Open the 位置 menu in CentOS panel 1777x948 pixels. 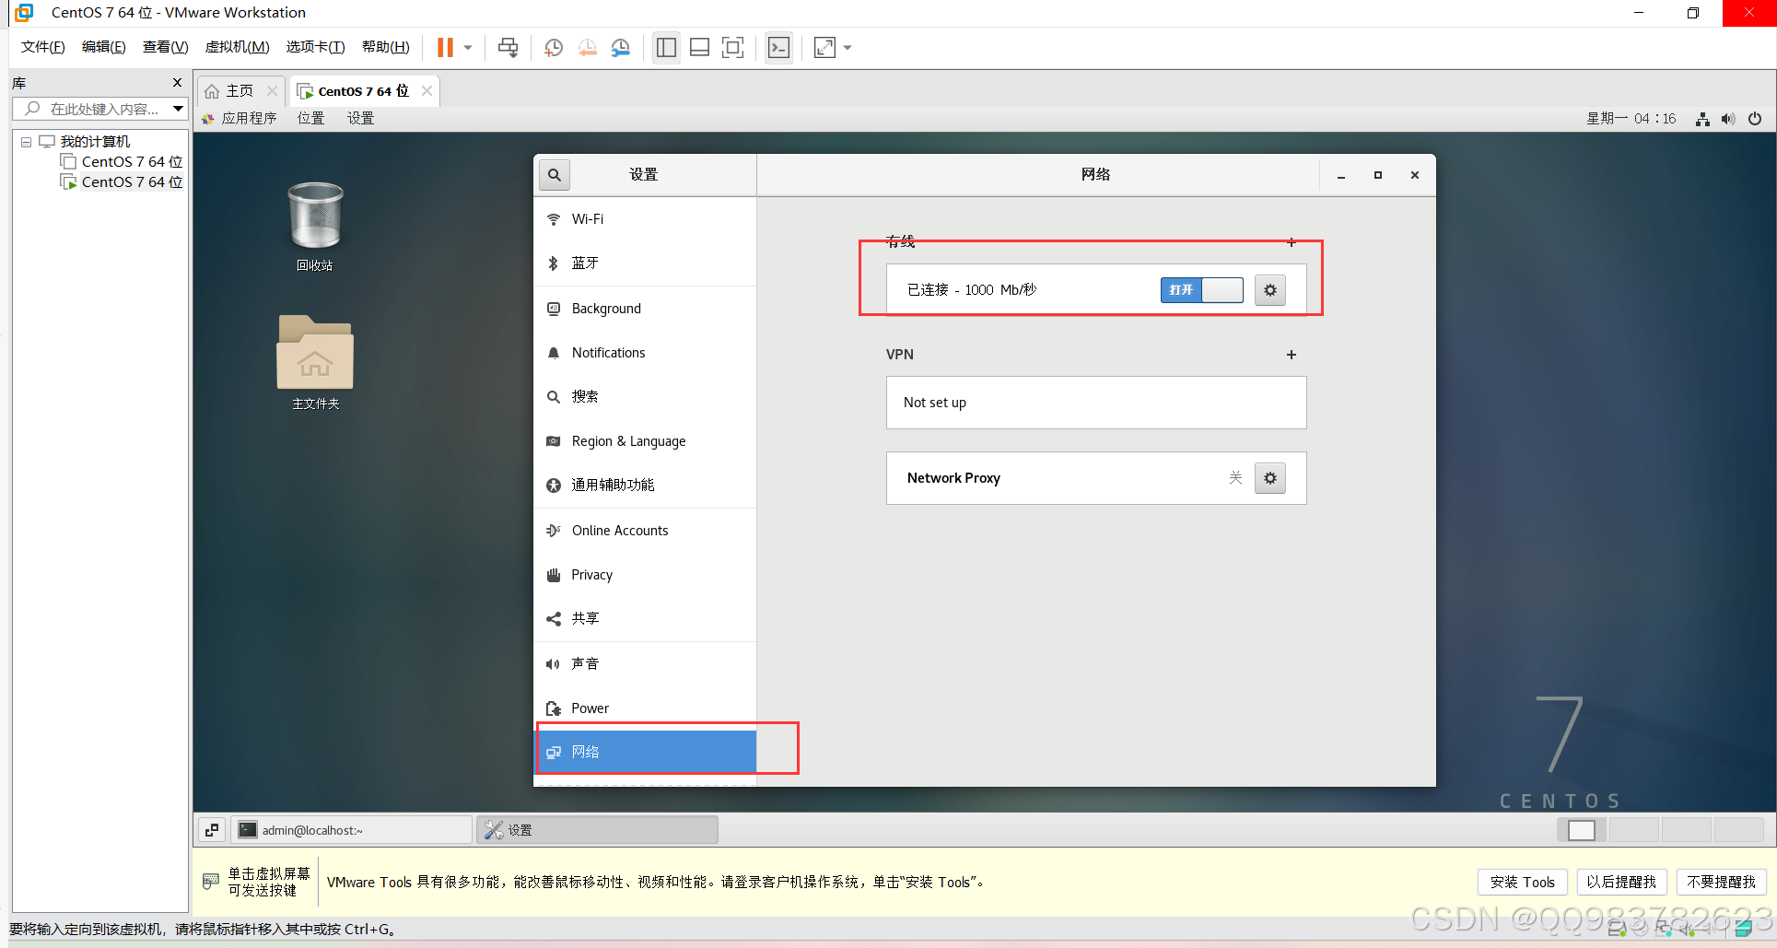point(310,118)
